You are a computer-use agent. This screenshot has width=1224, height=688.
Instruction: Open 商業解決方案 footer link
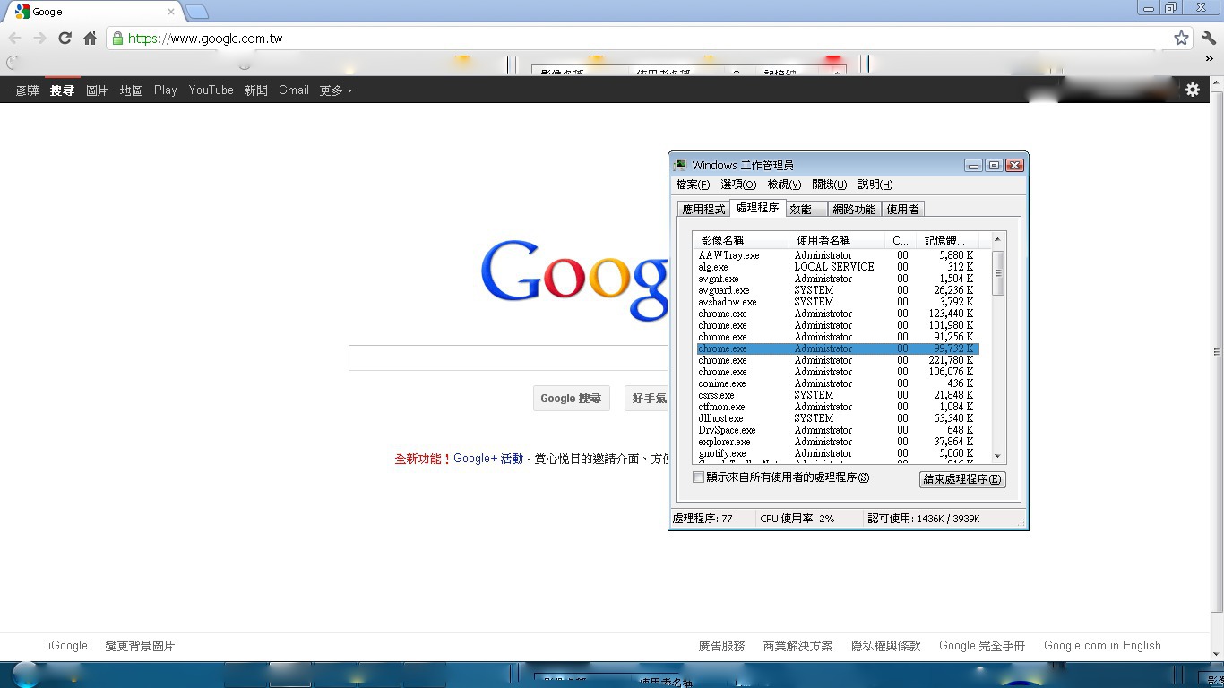tap(798, 646)
